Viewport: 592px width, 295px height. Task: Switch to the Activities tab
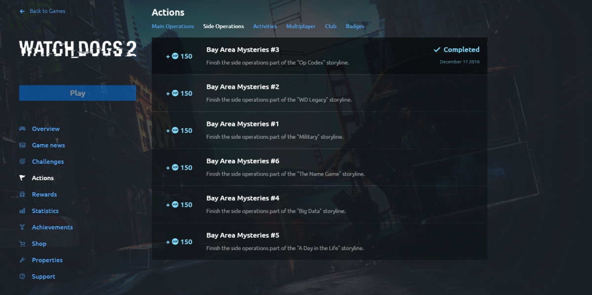click(x=265, y=26)
